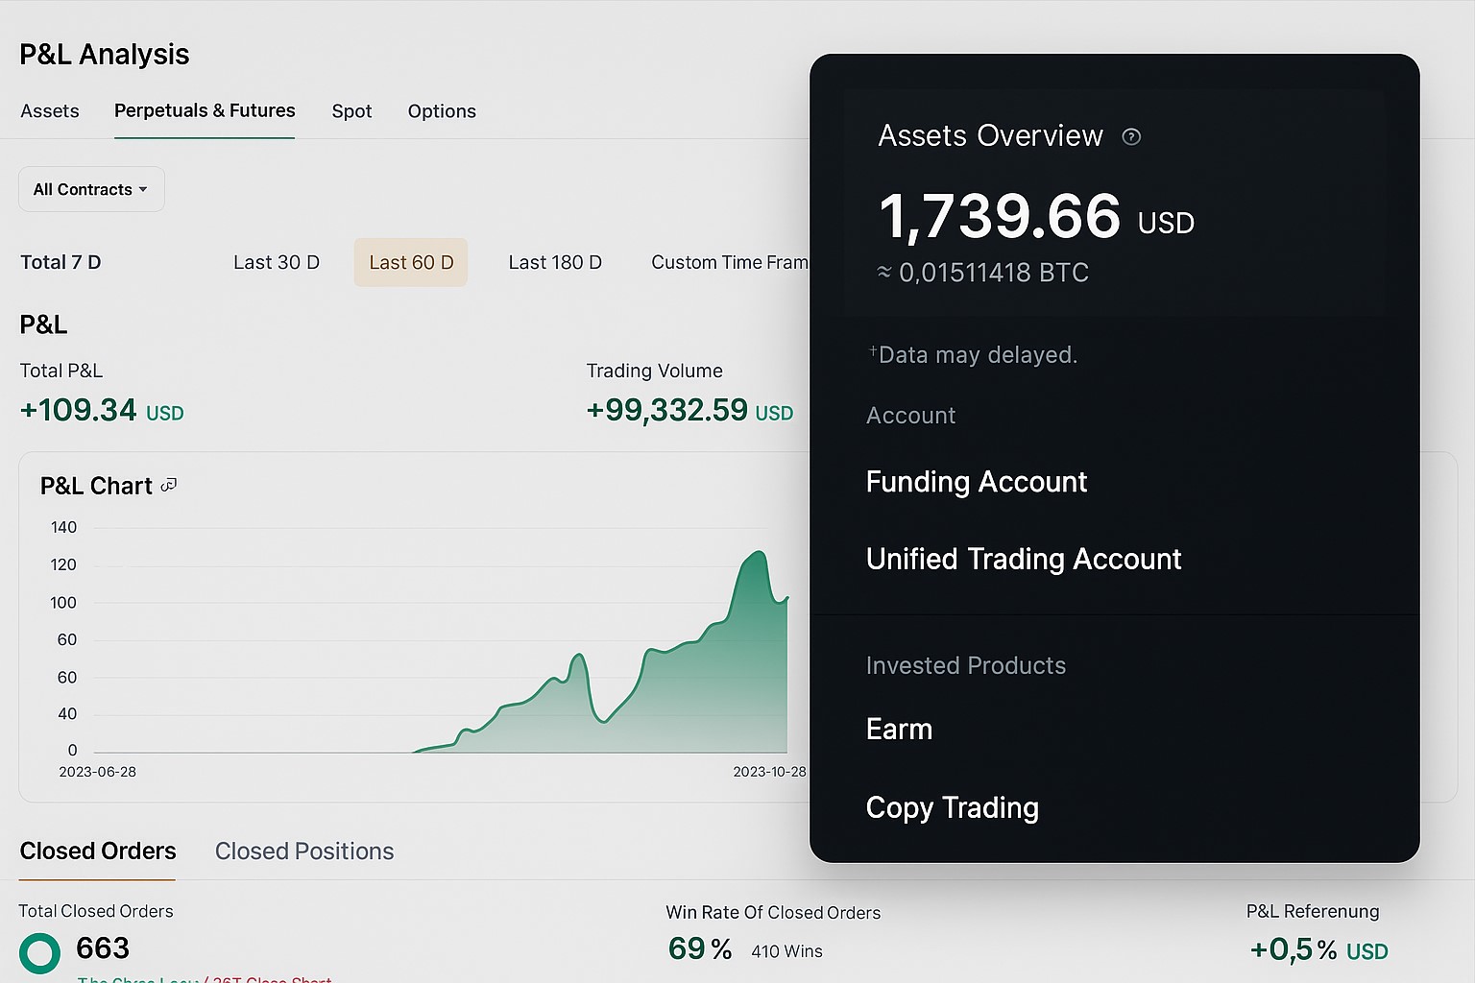Open the P&L Chart external link icon
Viewport: 1475px width, 983px height.
[169, 485]
